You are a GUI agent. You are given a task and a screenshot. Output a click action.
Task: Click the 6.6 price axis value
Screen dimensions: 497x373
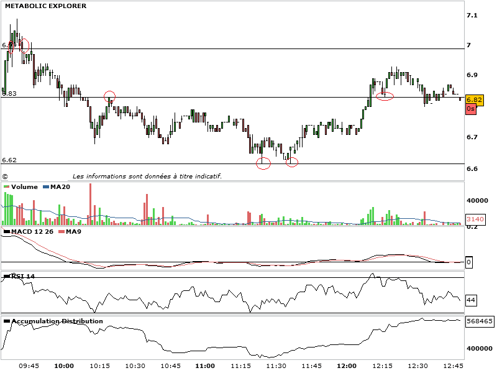point(472,168)
